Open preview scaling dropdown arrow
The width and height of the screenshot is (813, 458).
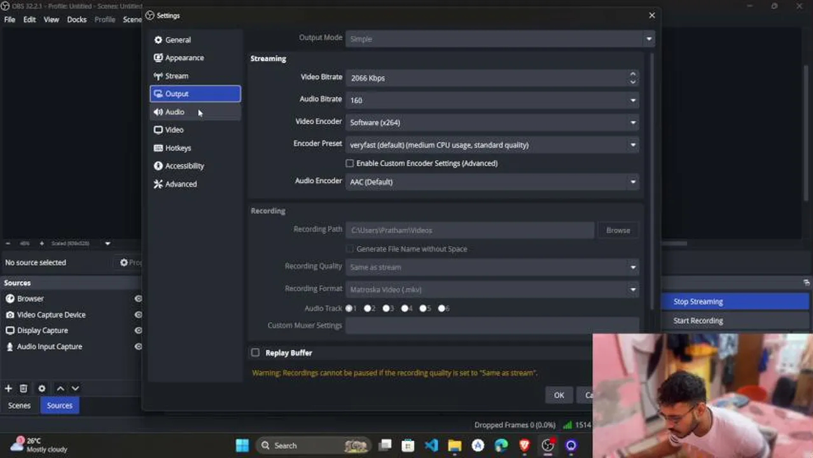tap(108, 244)
